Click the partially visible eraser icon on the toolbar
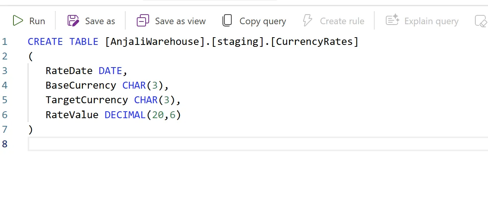 481,21
